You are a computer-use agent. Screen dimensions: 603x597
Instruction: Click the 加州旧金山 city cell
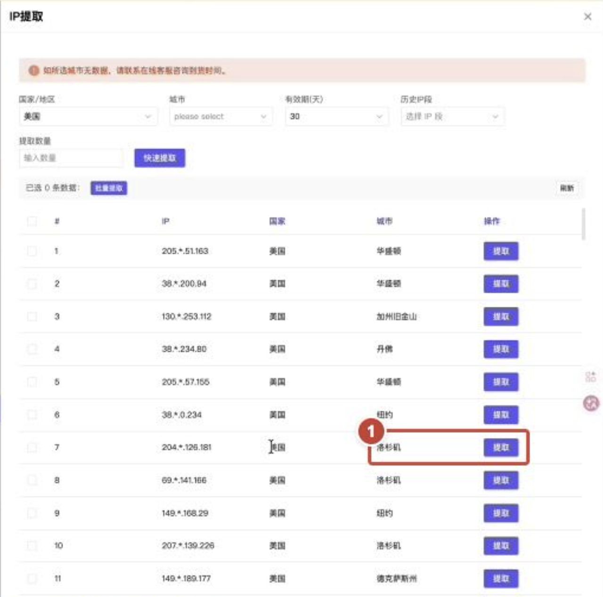click(397, 316)
